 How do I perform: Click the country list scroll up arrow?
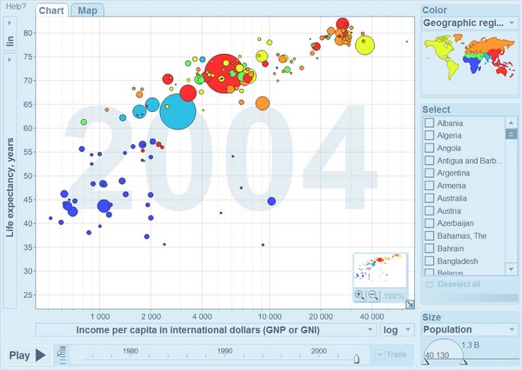point(511,122)
